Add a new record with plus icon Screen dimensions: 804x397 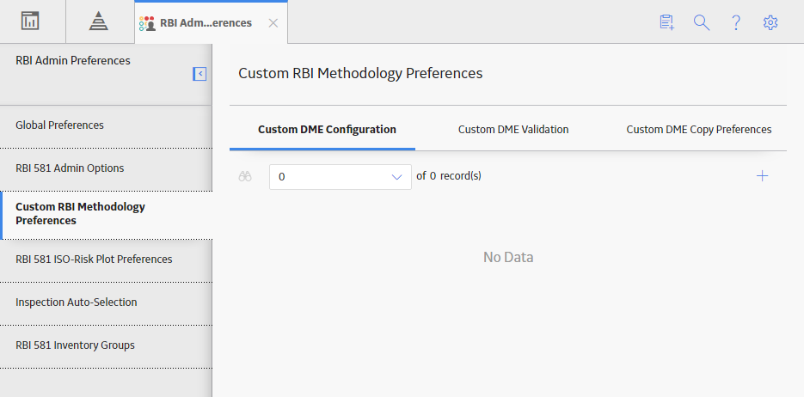[763, 176]
